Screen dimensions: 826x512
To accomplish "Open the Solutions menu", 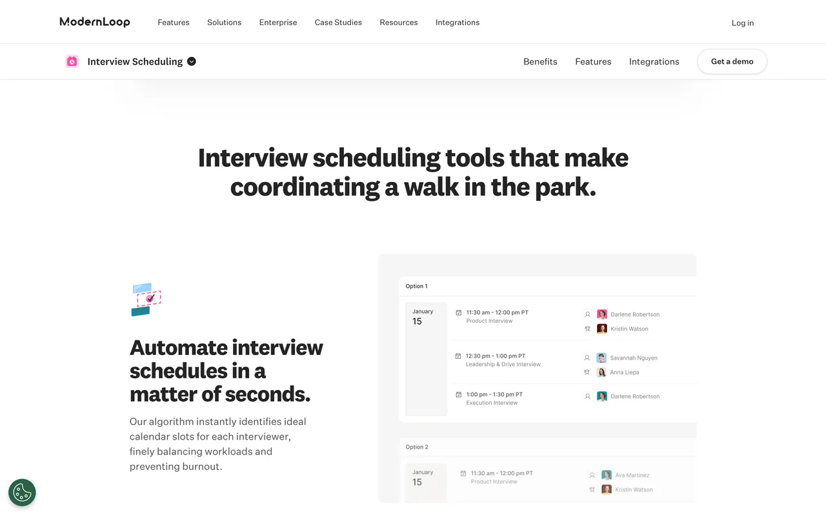I will pos(224,22).
